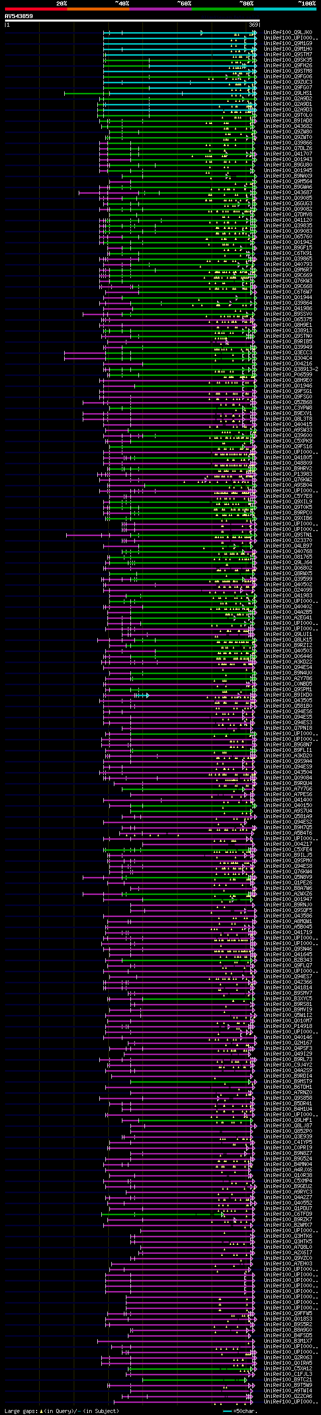Select the UniRef100_C5XA12 label

[288, 1369]
